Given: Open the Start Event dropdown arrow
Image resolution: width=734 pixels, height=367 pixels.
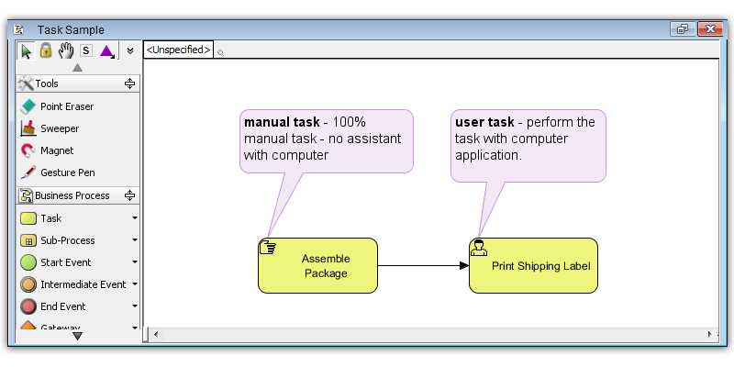Looking at the screenshot, I should pyautogui.click(x=135, y=262).
